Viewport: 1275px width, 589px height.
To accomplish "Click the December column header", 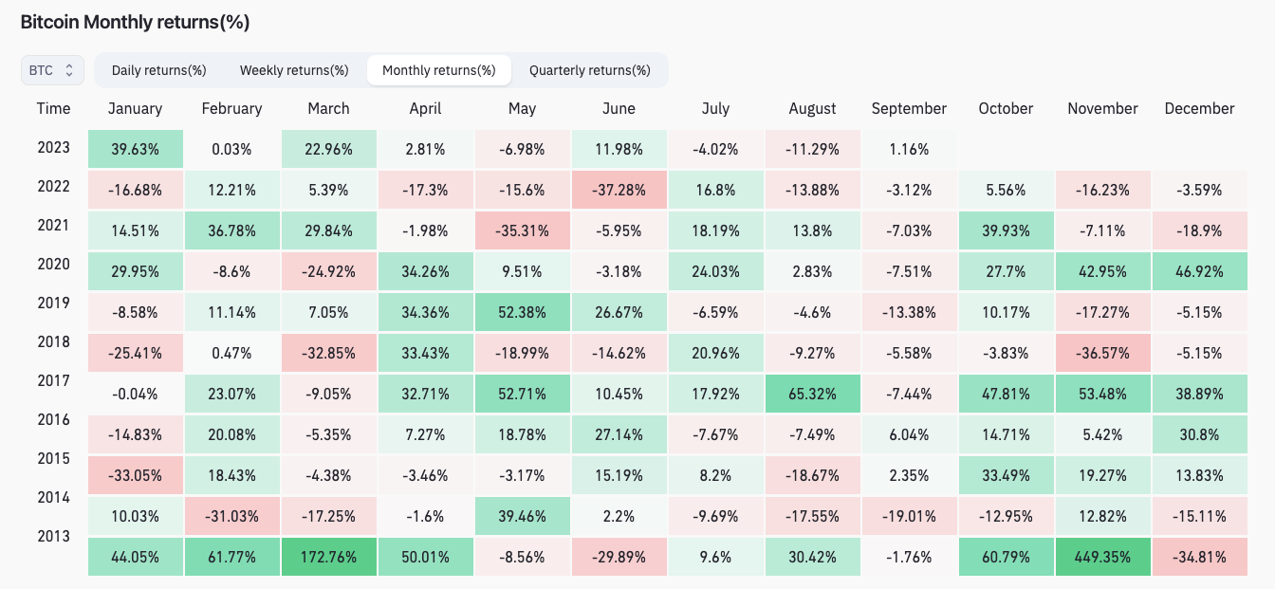I will (x=1199, y=108).
